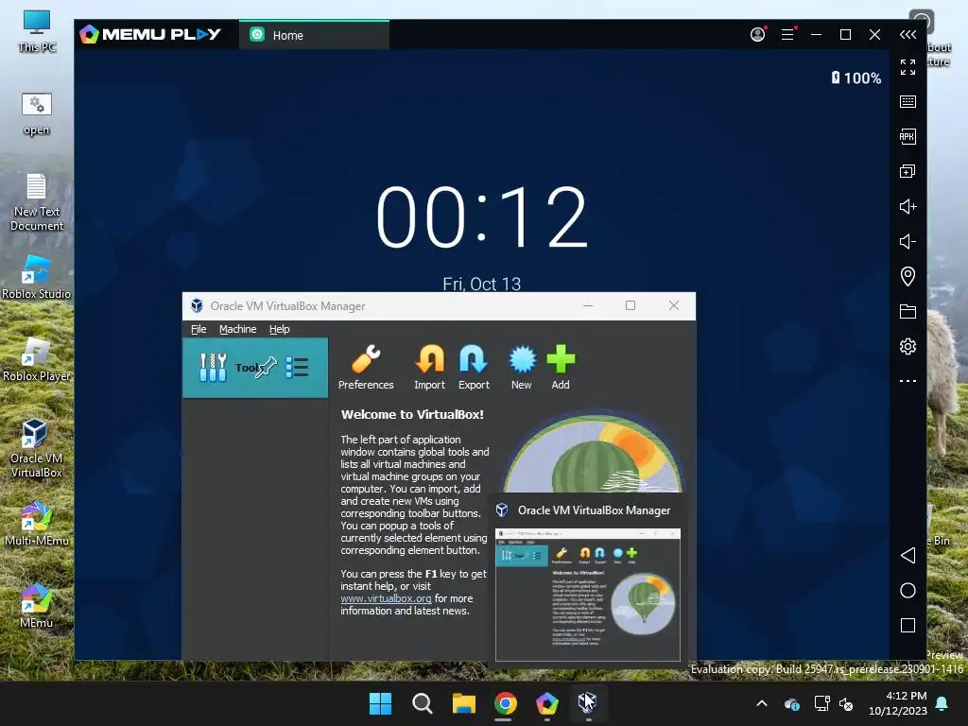Screen dimensions: 968x726
Task: Open MEmu multi-instance window icon
Action: point(907,171)
